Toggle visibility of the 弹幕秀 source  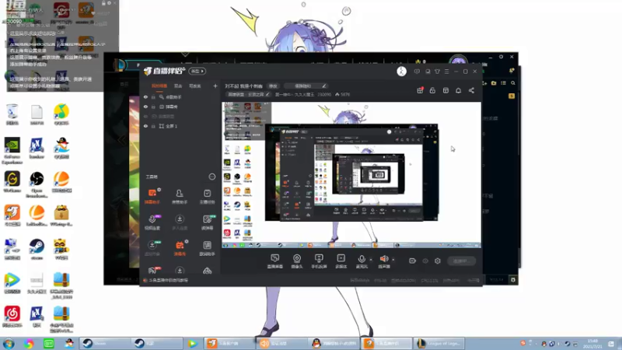(x=145, y=107)
